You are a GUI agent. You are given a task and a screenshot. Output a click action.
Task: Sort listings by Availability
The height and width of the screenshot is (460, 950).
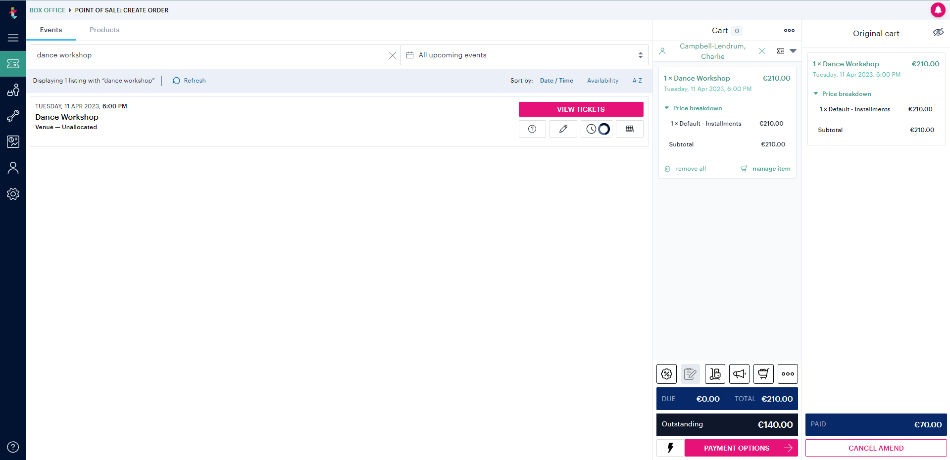tap(602, 81)
